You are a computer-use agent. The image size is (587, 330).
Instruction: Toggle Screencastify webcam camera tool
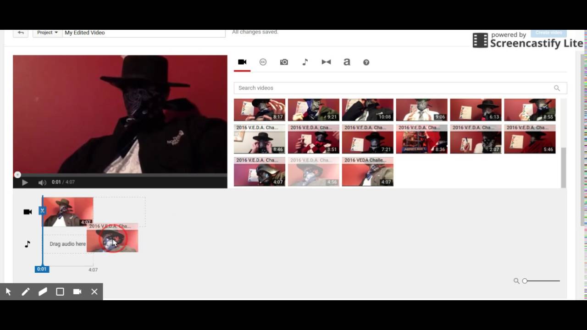[x=77, y=291]
